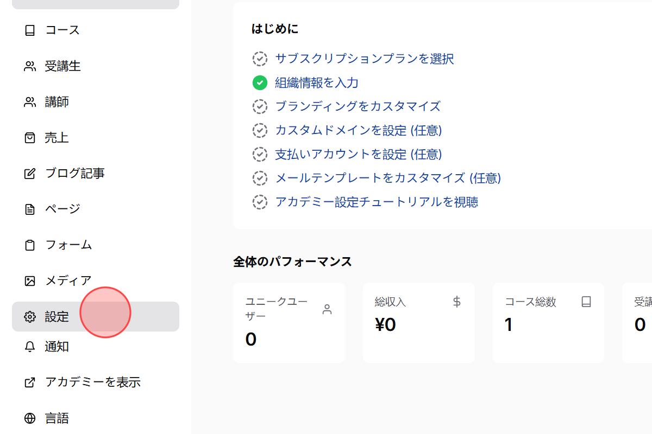Select the ブログ記事 pencil edit icon
Image resolution: width=652 pixels, height=434 pixels.
coord(30,173)
